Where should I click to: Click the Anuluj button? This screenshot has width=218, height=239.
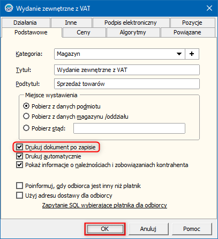(148, 229)
